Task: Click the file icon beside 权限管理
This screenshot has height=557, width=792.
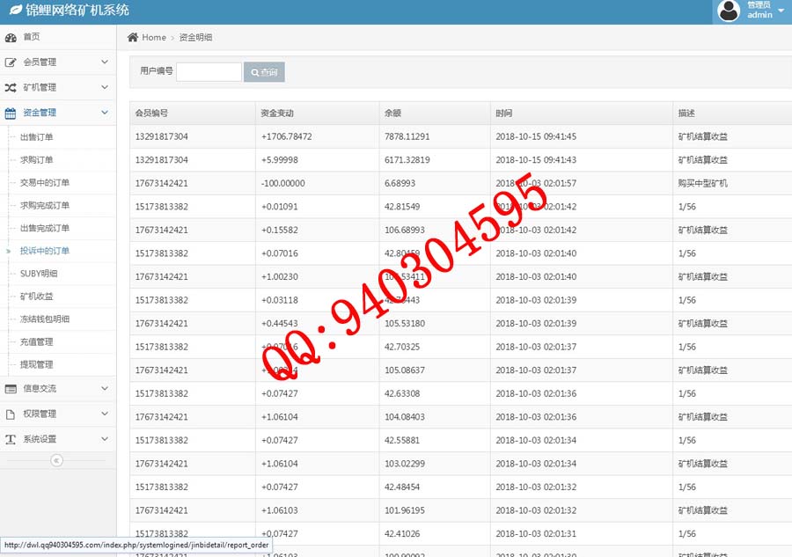Action: [x=11, y=414]
